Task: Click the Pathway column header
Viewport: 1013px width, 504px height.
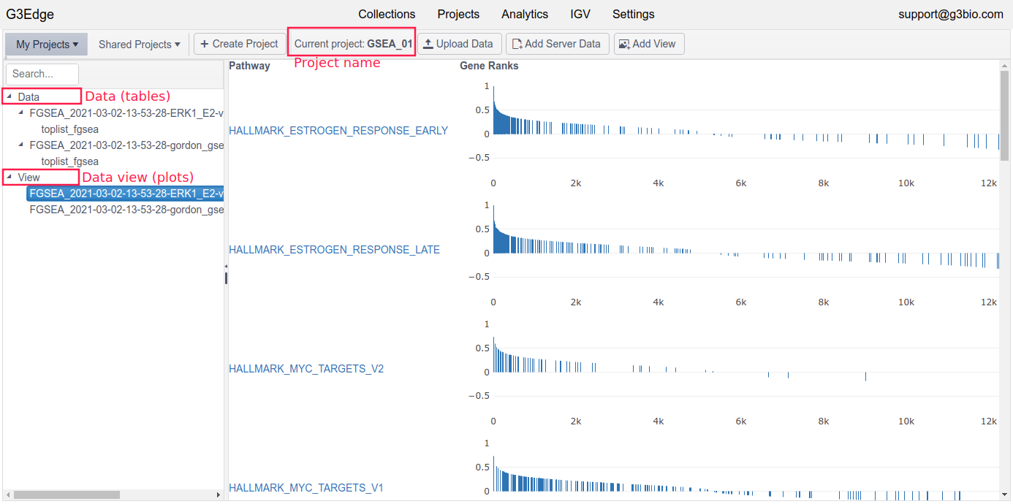Action: coord(249,66)
